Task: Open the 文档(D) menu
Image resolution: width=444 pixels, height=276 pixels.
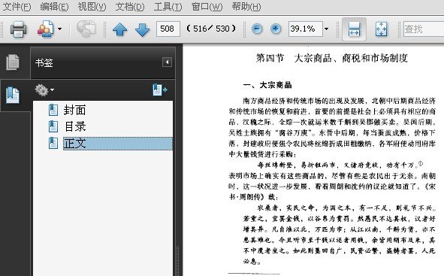Action: (x=130, y=6)
